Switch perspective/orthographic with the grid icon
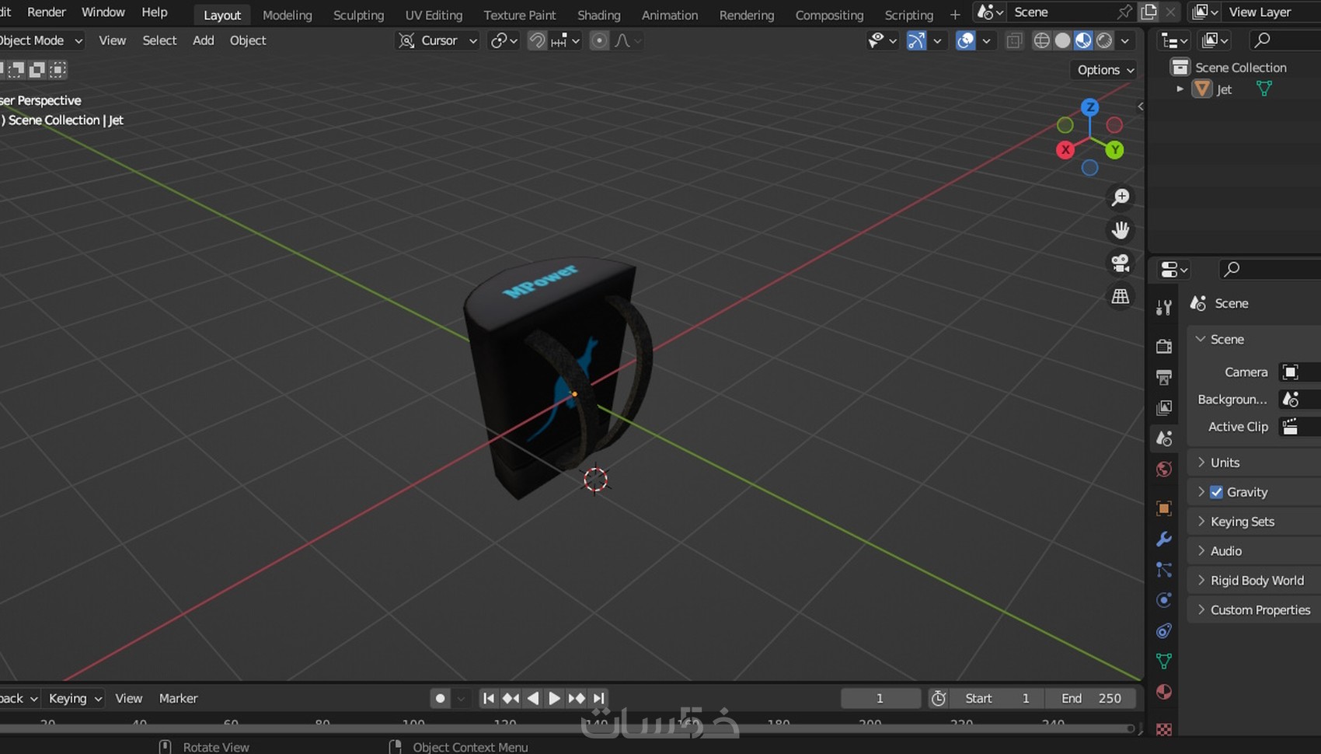This screenshot has width=1321, height=754. coord(1121,296)
